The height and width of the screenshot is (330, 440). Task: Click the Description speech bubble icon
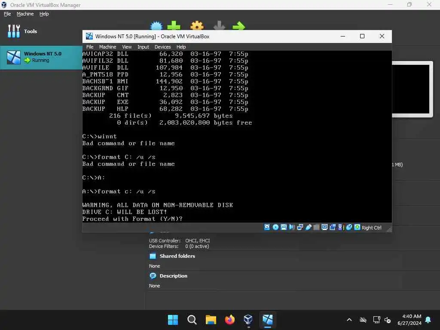tap(153, 276)
